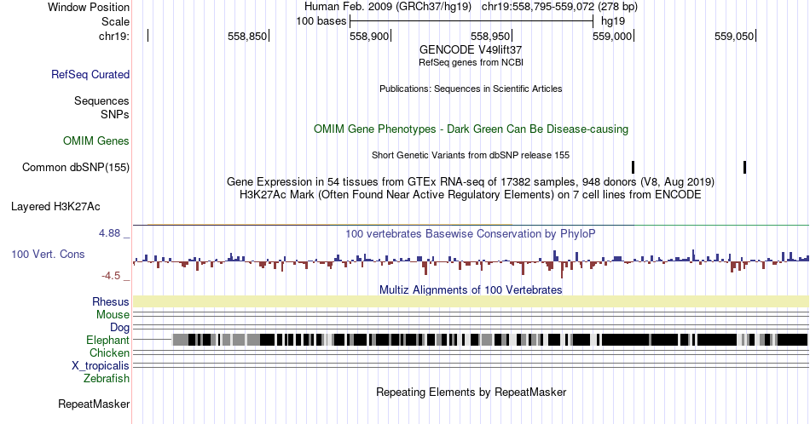
Task: Click the H3K27Ac Mark ENCODE track title
Action: (471, 194)
